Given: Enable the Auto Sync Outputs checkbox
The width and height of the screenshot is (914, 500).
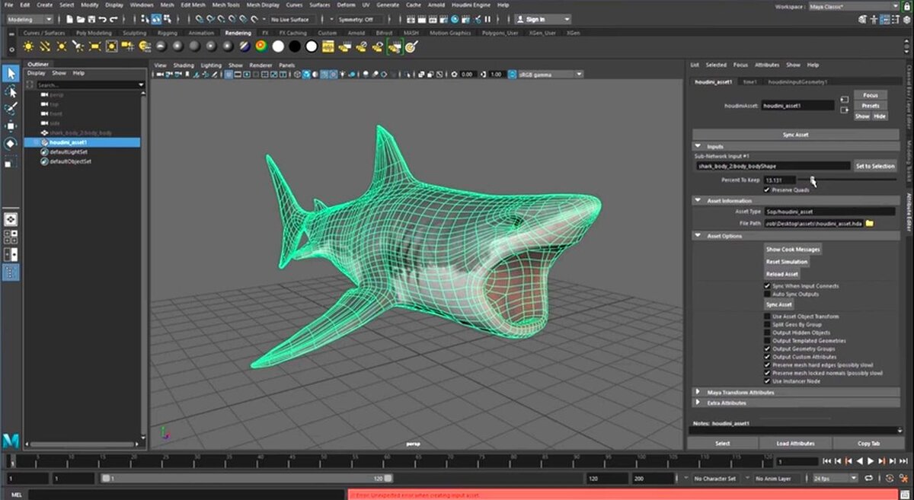Looking at the screenshot, I should point(767,294).
